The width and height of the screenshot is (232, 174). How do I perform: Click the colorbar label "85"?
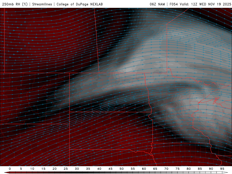click(200, 169)
